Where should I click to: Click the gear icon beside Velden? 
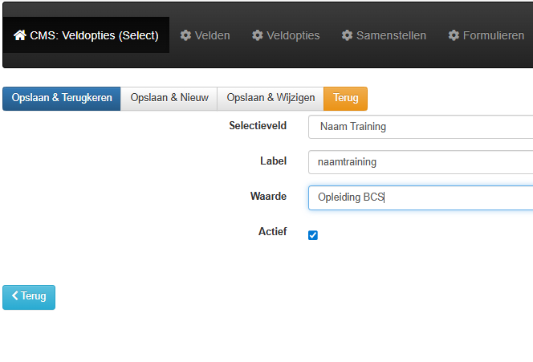click(185, 35)
